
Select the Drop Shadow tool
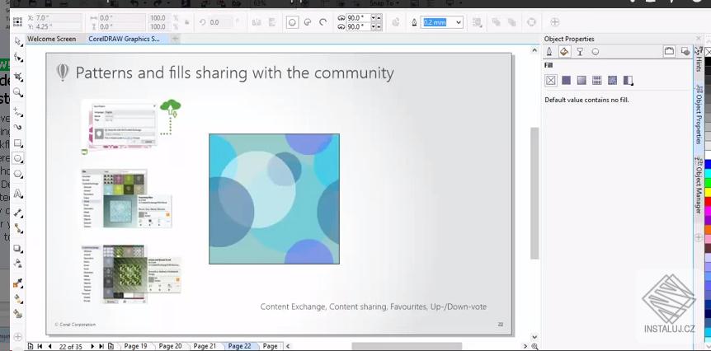point(17,248)
